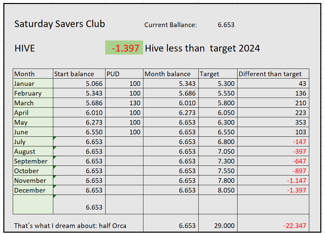Select the Start balance column header
Screen dimensions: 325x234
tap(79, 74)
